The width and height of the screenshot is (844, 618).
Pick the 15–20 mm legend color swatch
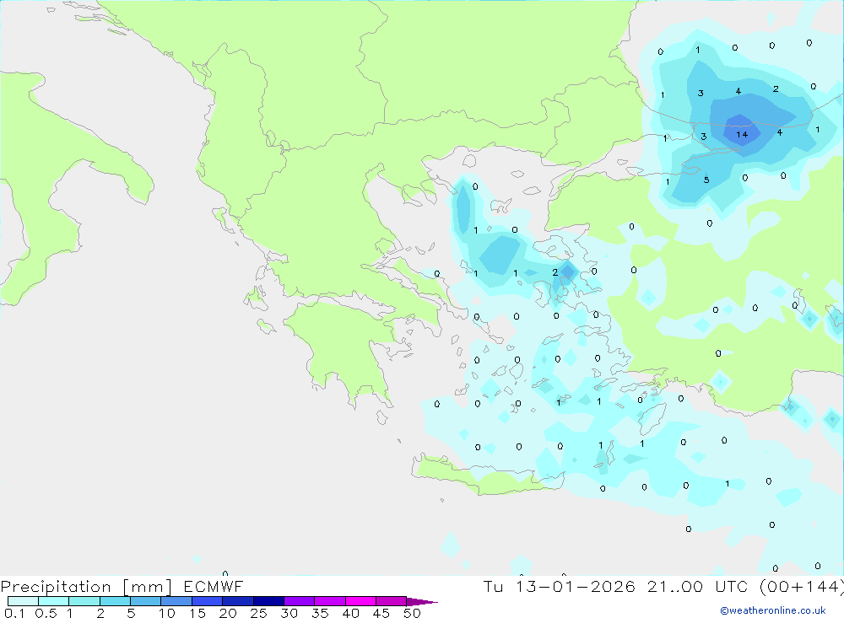point(208,601)
